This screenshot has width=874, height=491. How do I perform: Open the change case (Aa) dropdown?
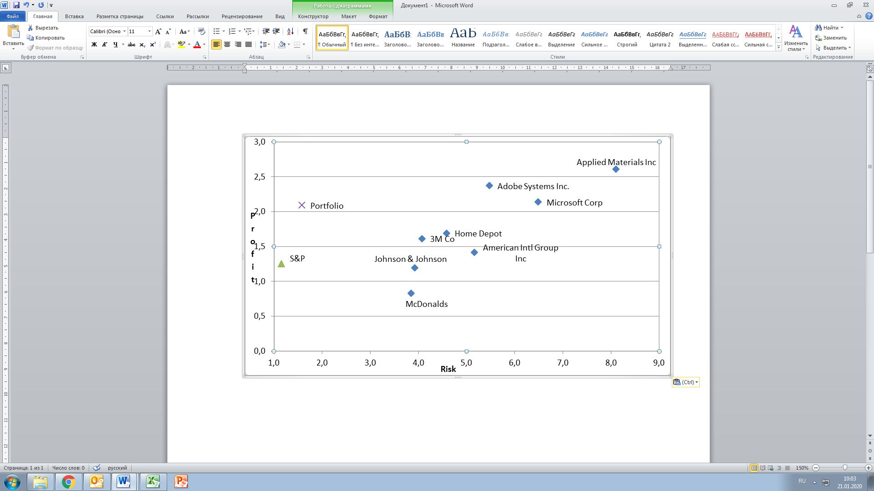(x=184, y=31)
